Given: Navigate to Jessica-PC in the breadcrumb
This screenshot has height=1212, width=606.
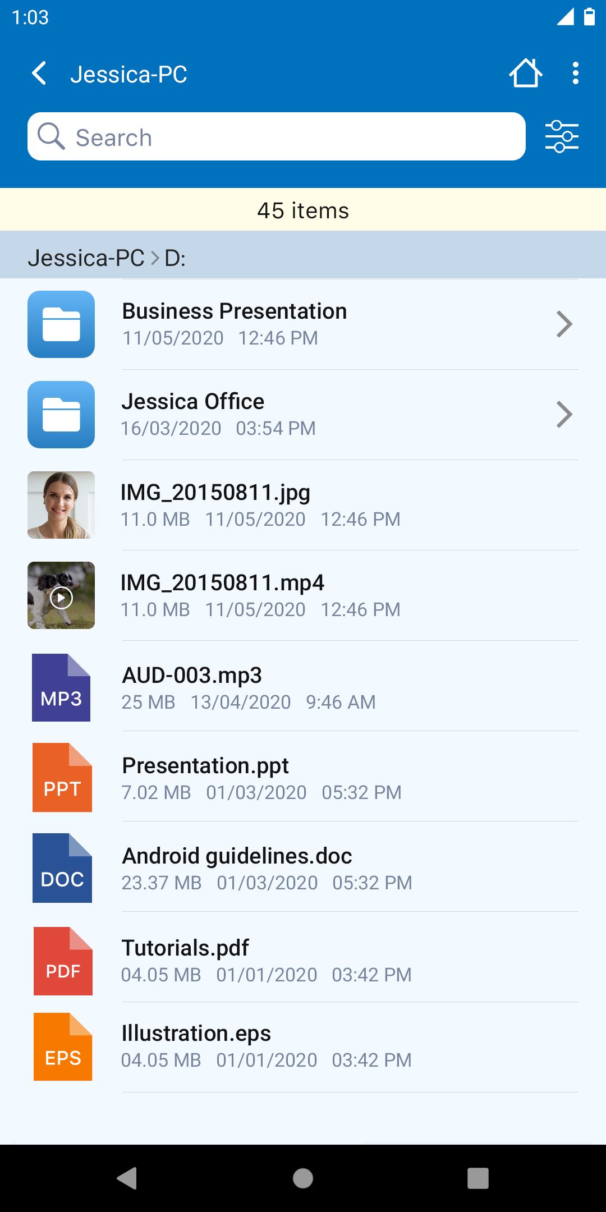Looking at the screenshot, I should pyautogui.click(x=86, y=258).
